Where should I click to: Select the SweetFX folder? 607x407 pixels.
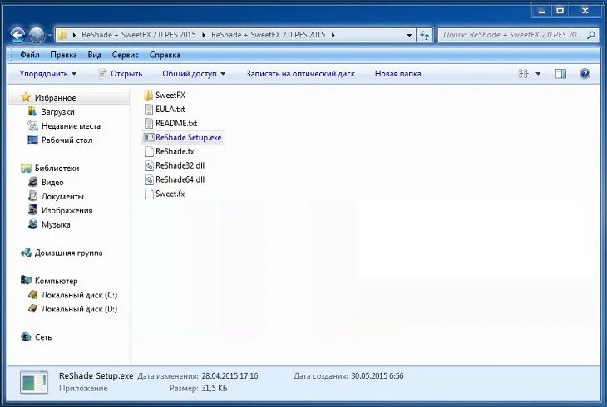click(x=165, y=95)
